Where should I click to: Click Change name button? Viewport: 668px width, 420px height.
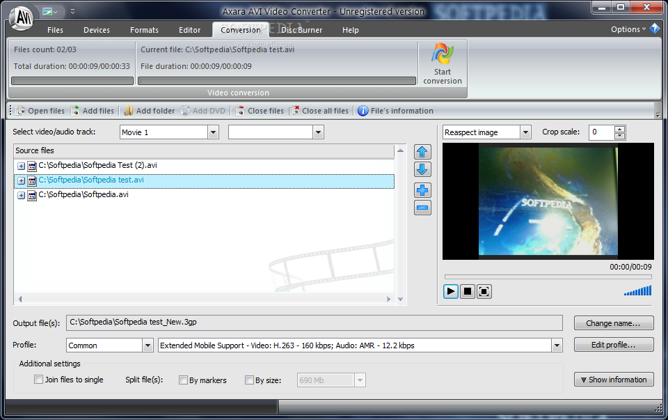614,323
